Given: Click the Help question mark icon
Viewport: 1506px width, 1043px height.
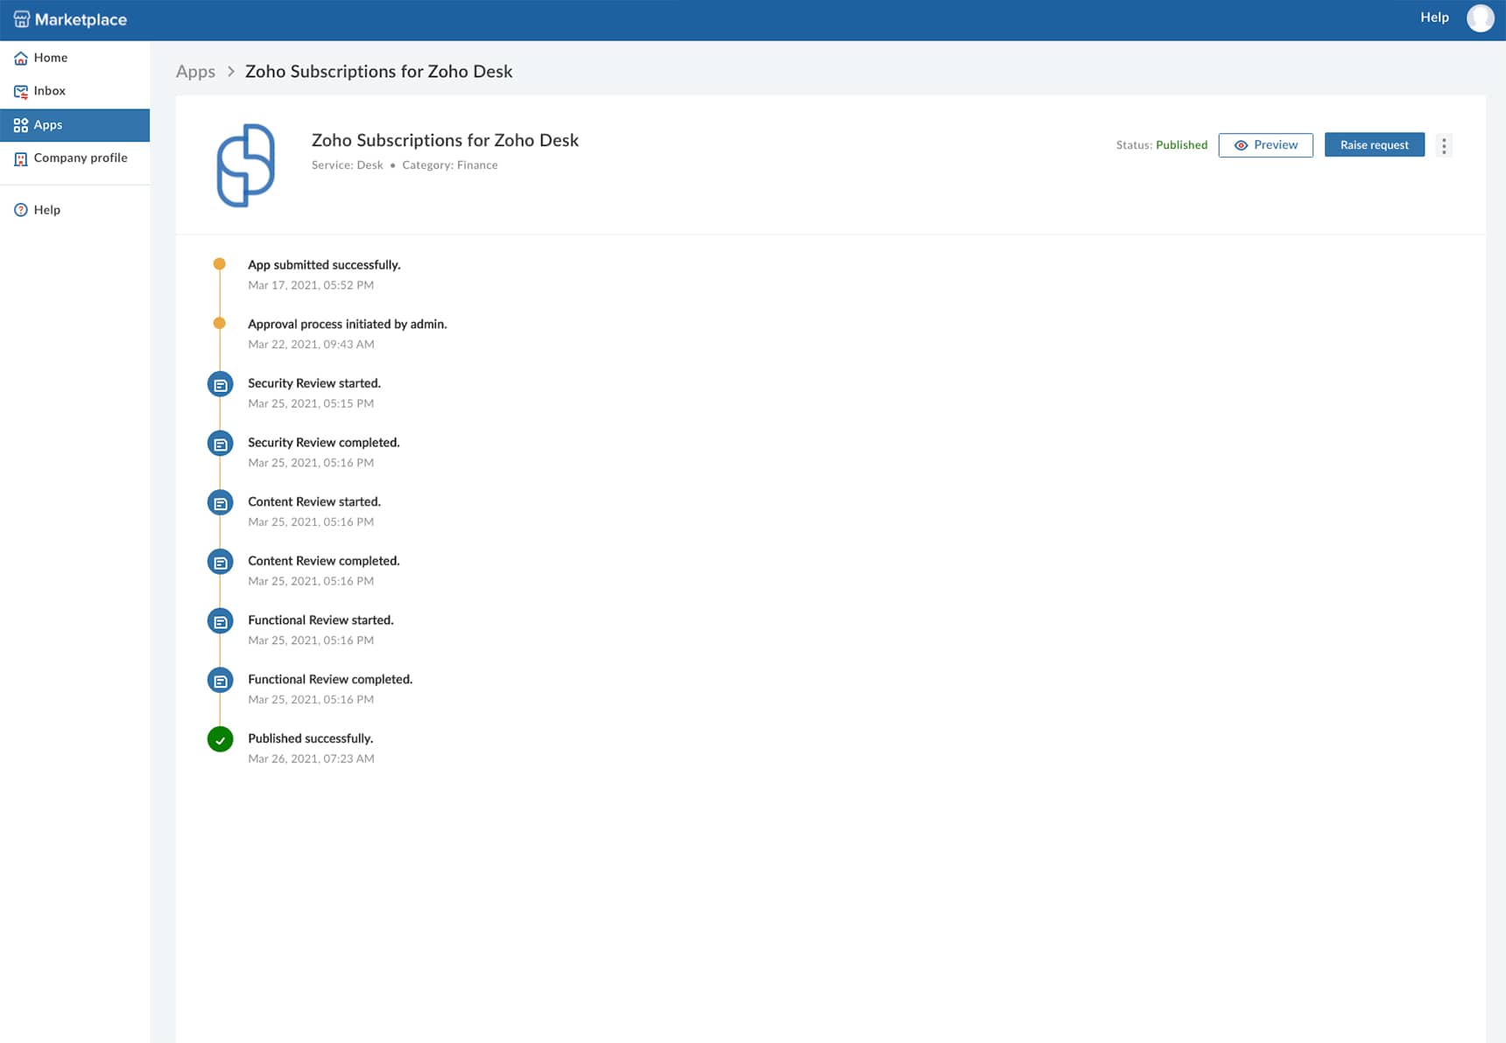Looking at the screenshot, I should pos(21,210).
